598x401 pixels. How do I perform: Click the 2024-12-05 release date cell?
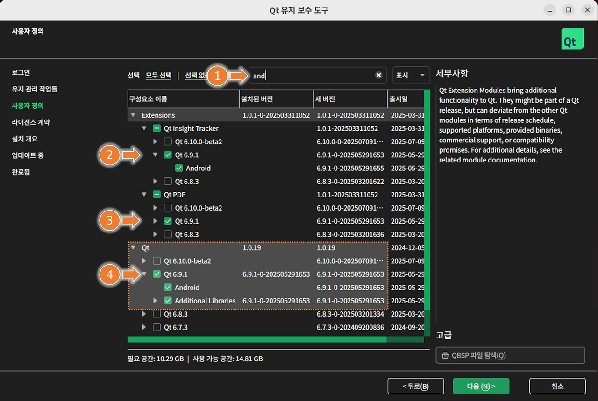point(407,248)
